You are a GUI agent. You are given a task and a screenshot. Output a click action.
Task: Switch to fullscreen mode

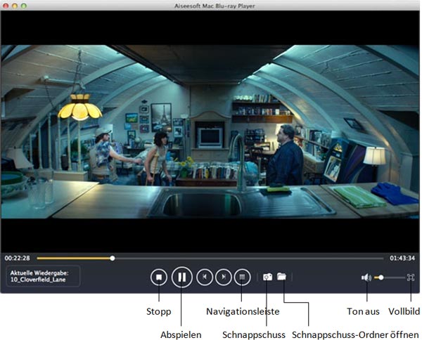tap(411, 277)
